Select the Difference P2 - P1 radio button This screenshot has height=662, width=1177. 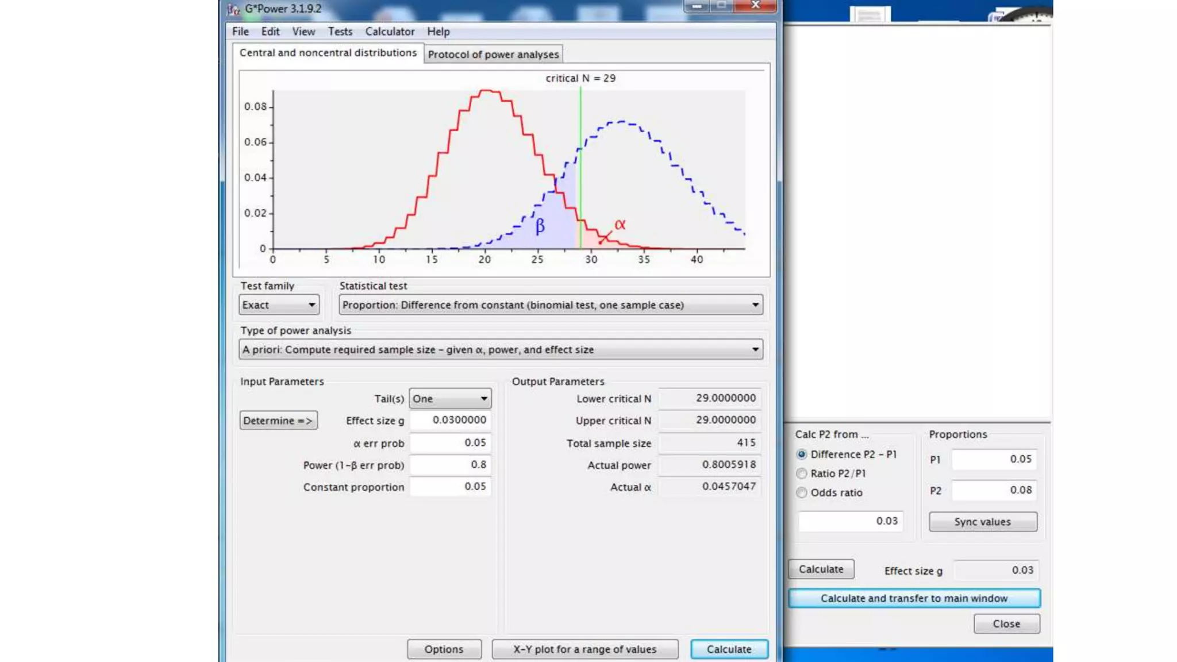802,455
